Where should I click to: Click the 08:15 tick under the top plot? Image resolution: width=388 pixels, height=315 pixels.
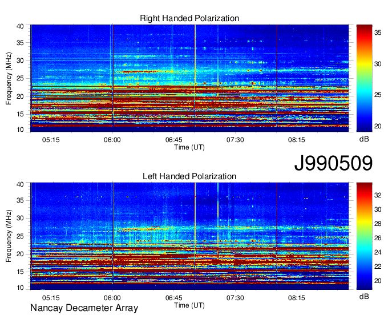tap(297, 140)
